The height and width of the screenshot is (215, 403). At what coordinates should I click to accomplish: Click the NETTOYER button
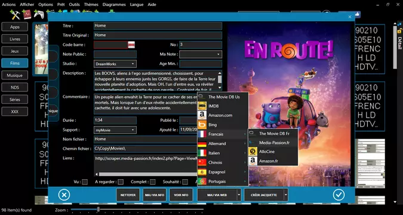128,195
